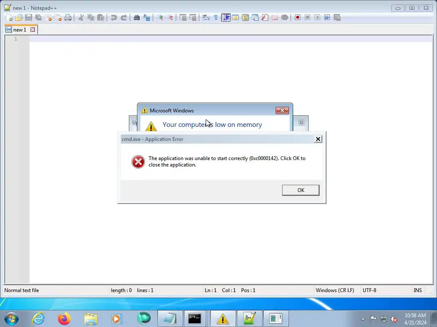Click the Save toolbar icon
The height and width of the screenshot is (327, 437).
(29, 18)
